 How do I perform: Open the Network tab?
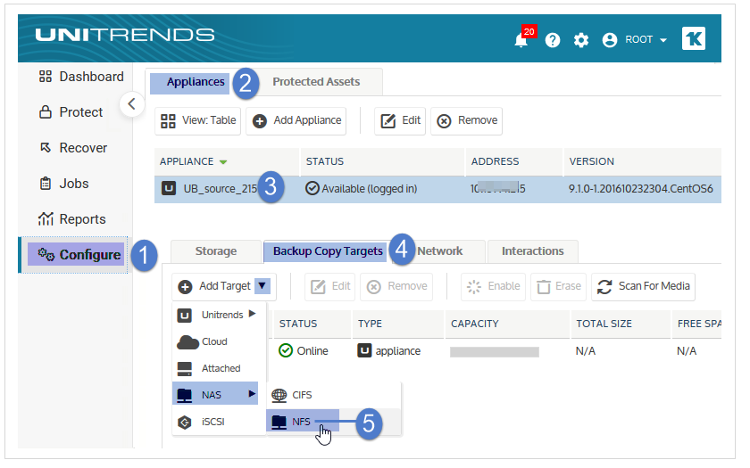pyautogui.click(x=439, y=251)
